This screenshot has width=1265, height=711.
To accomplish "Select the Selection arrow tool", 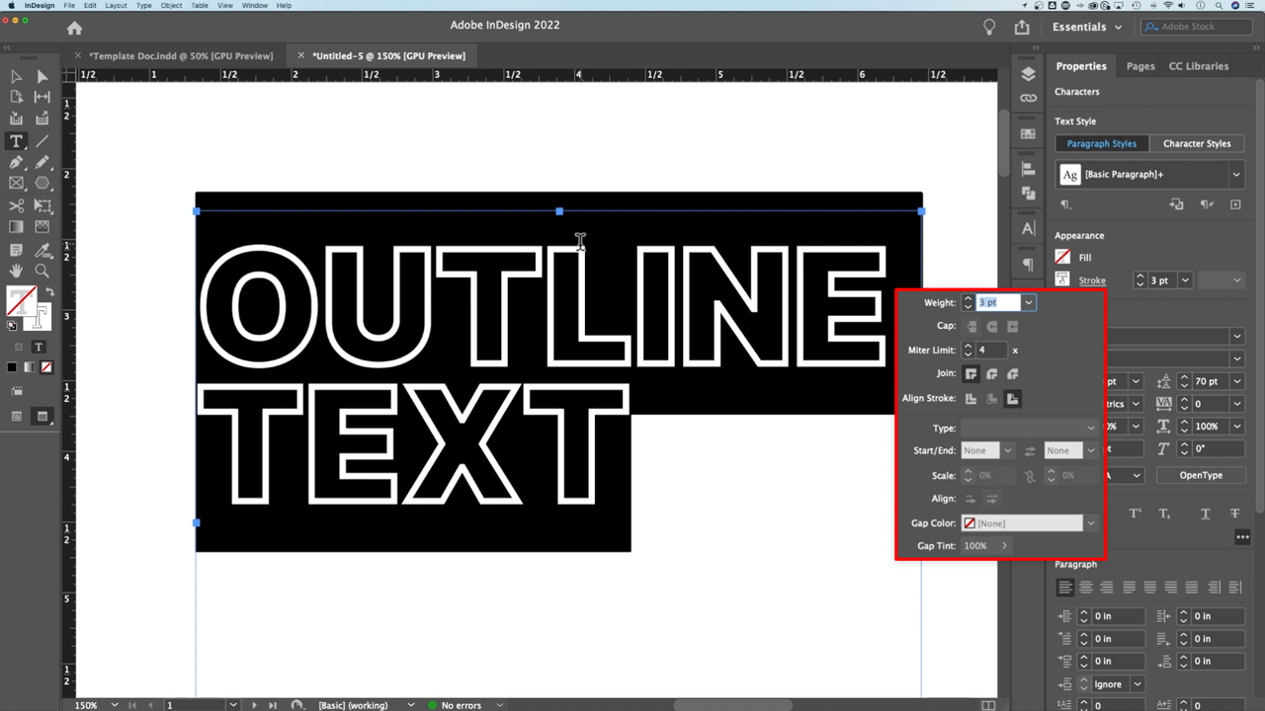I will click(16, 76).
